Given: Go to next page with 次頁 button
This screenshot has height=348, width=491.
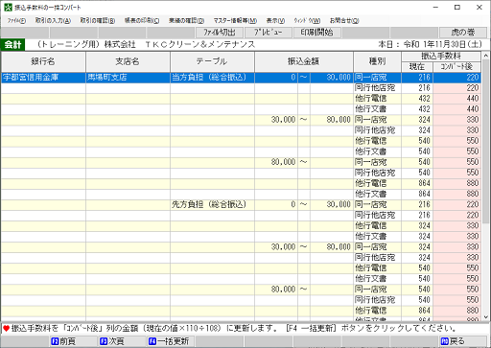Looking at the screenshot, I should [122, 341].
